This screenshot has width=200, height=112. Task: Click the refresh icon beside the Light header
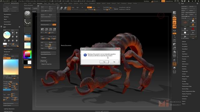pos(19,27)
